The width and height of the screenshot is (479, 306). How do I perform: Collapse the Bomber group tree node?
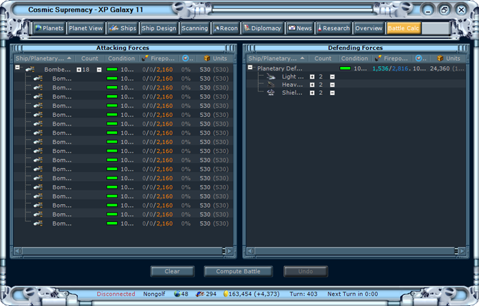(x=17, y=68)
